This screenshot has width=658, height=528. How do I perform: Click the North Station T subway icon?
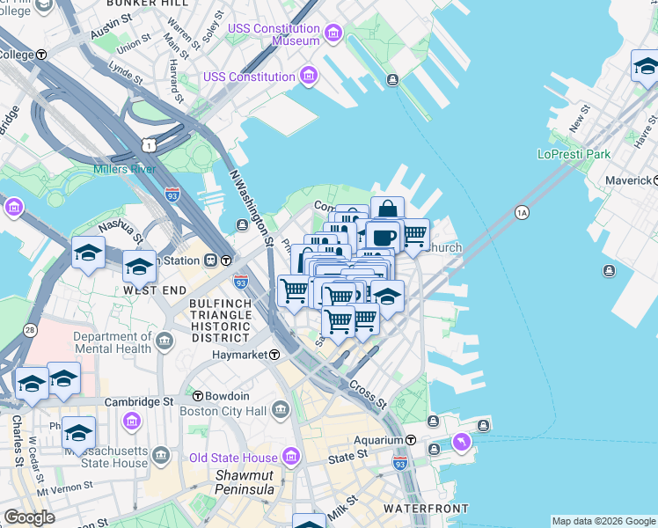tap(226, 260)
